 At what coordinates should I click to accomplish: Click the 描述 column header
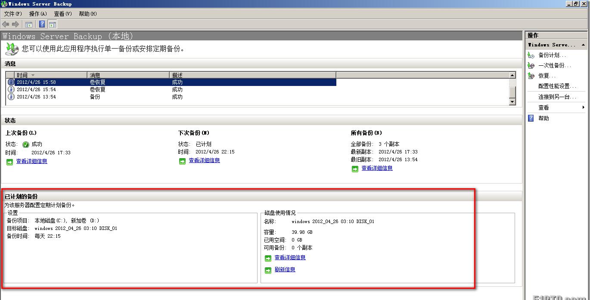[252, 75]
